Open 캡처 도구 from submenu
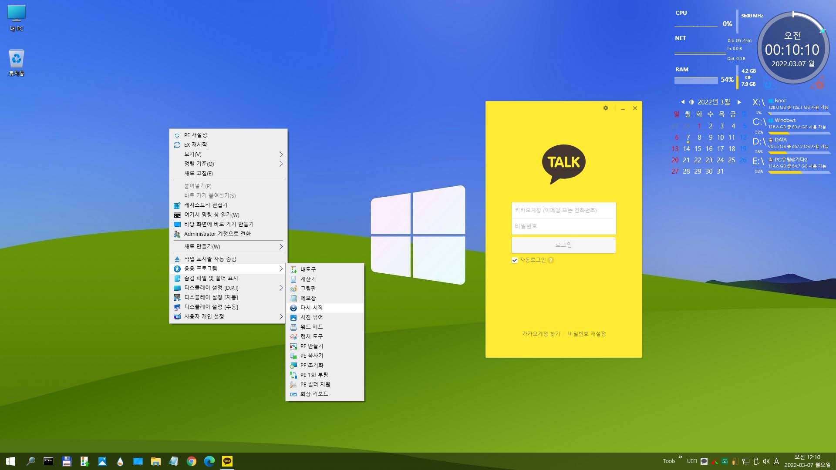The height and width of the screenshot is (470, 836). 325,336
